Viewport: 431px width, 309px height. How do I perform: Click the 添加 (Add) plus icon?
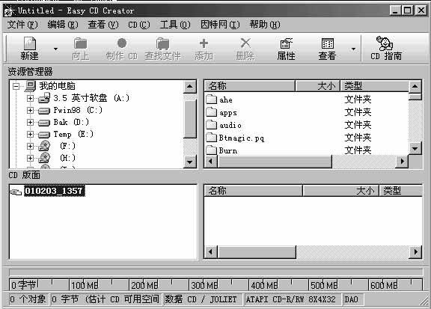(x=204, y=43)
